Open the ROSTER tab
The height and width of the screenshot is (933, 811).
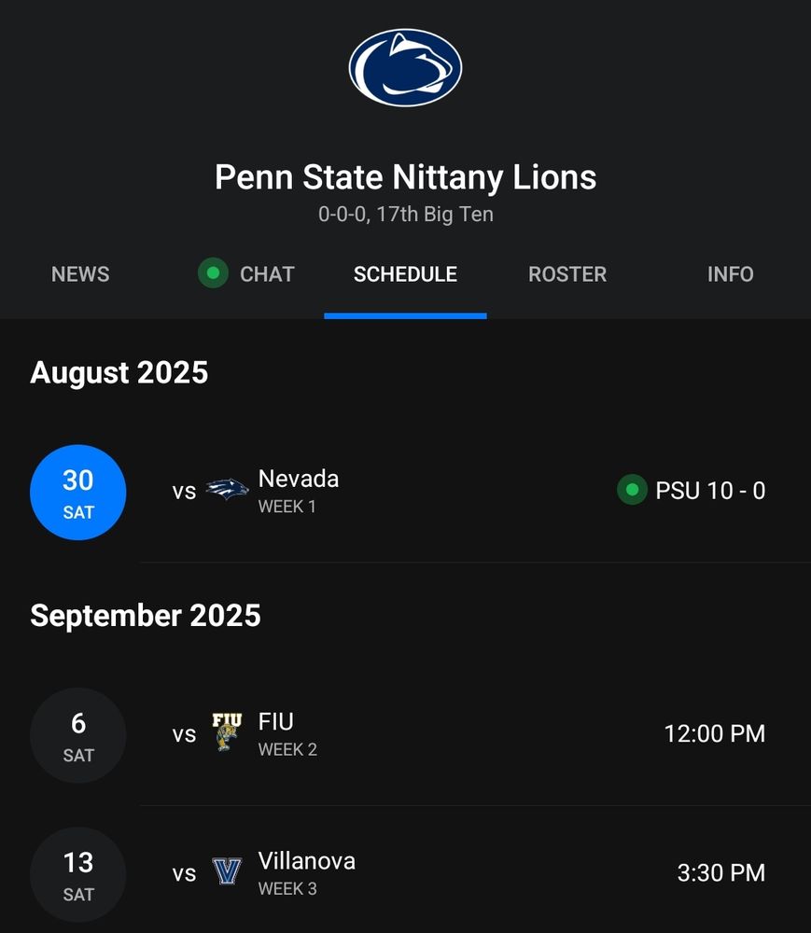pyautogui.click(x=567, y=274)
